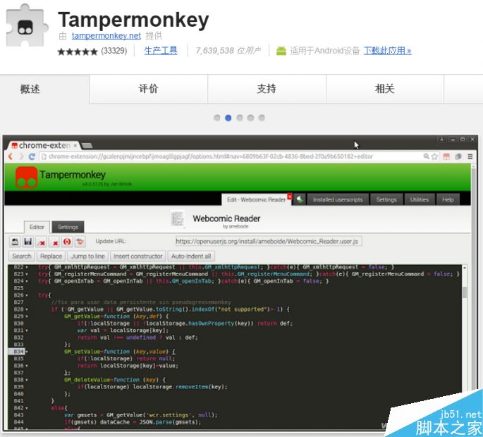Image resolution: width=483 pixels, height=437 pixels.
Task: Click the Webcomic Reader script document icon
Action: click(x=178, y=219)
